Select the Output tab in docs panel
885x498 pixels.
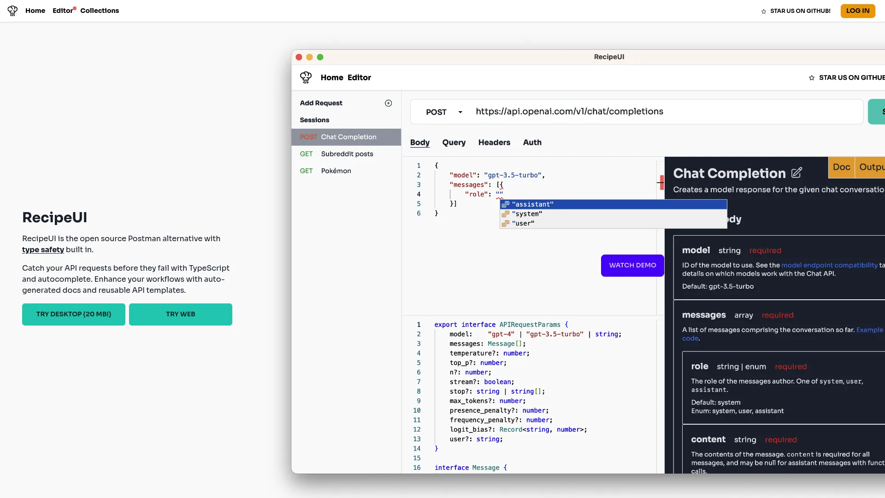[x=870, y=167]
